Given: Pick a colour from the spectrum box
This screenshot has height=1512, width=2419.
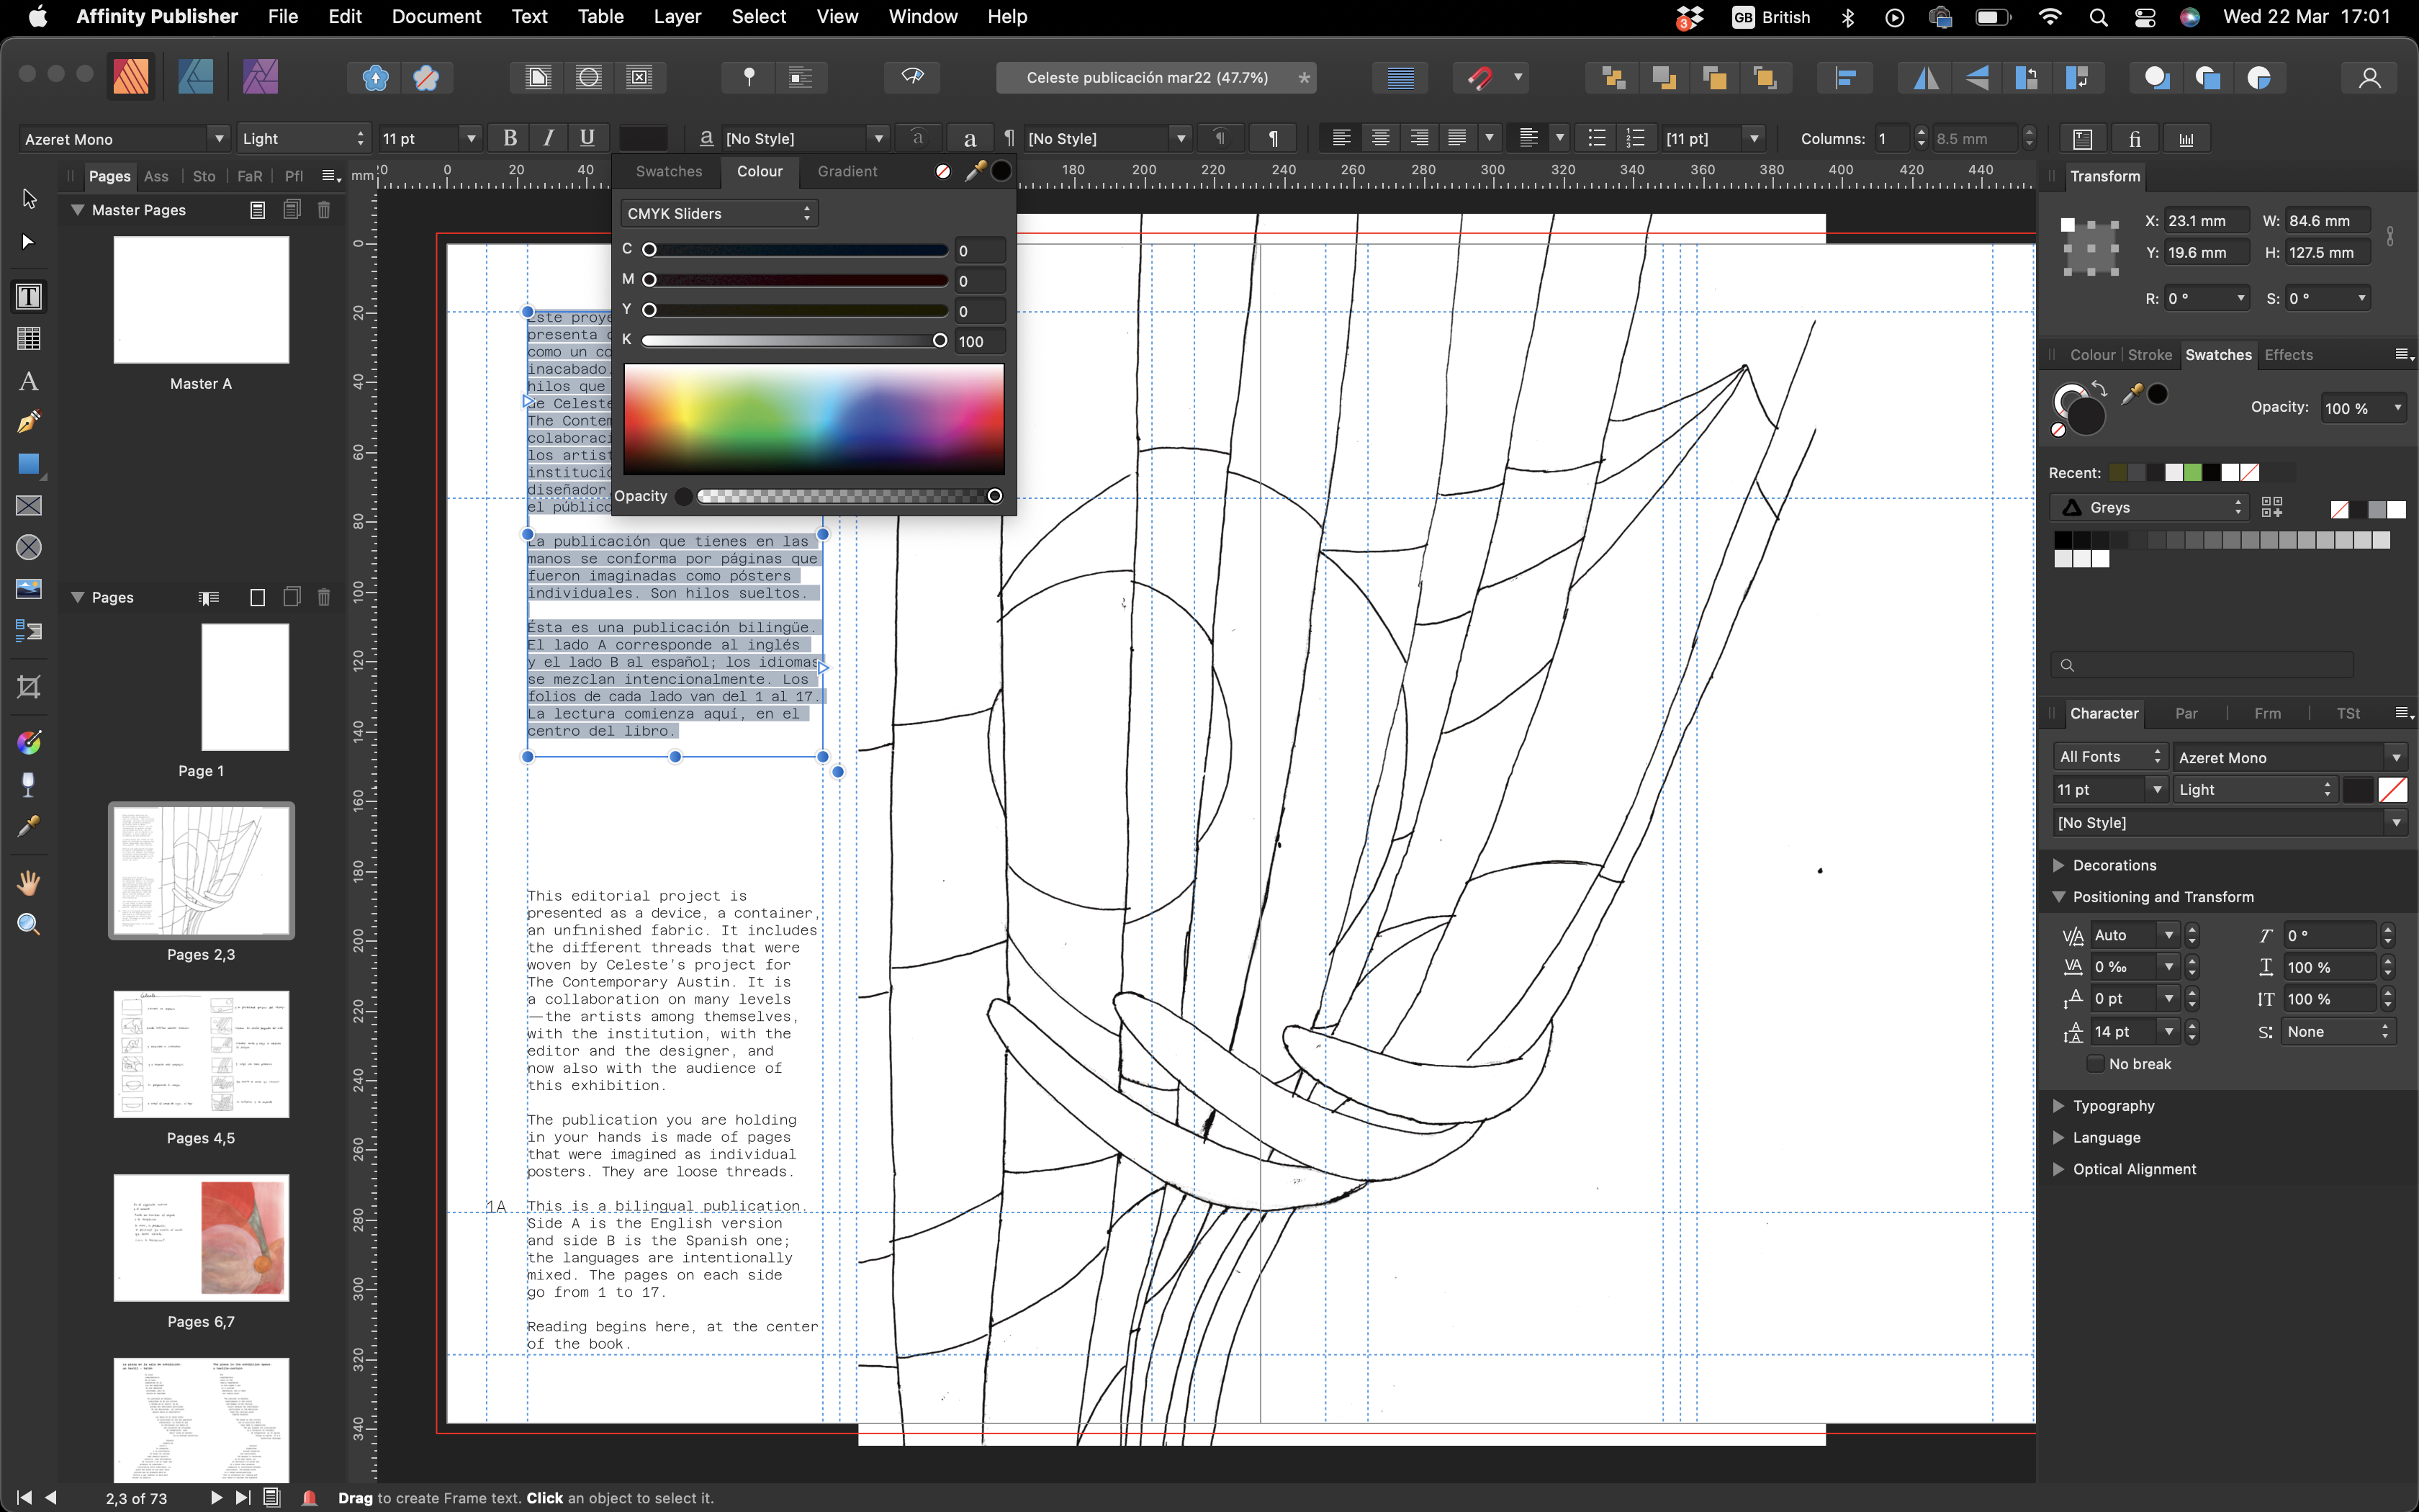Looking at the screenshot, I should (814, 419).
